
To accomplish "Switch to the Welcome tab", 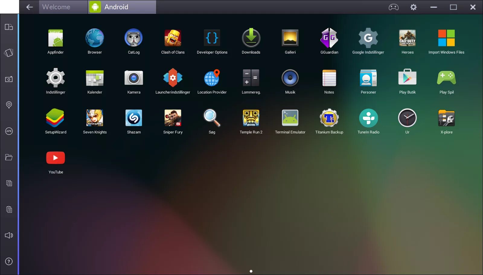I will pyautogui.click(x=63, y=7).
